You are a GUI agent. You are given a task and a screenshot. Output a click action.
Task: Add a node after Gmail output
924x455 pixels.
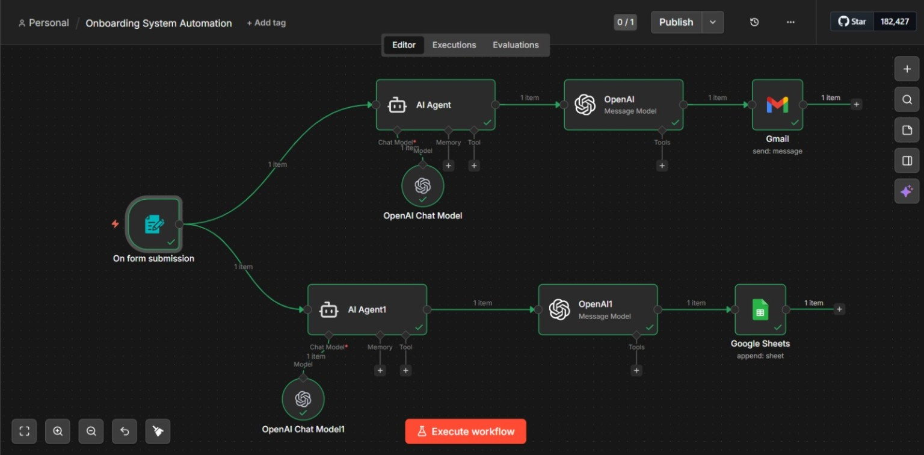(857, 104)
